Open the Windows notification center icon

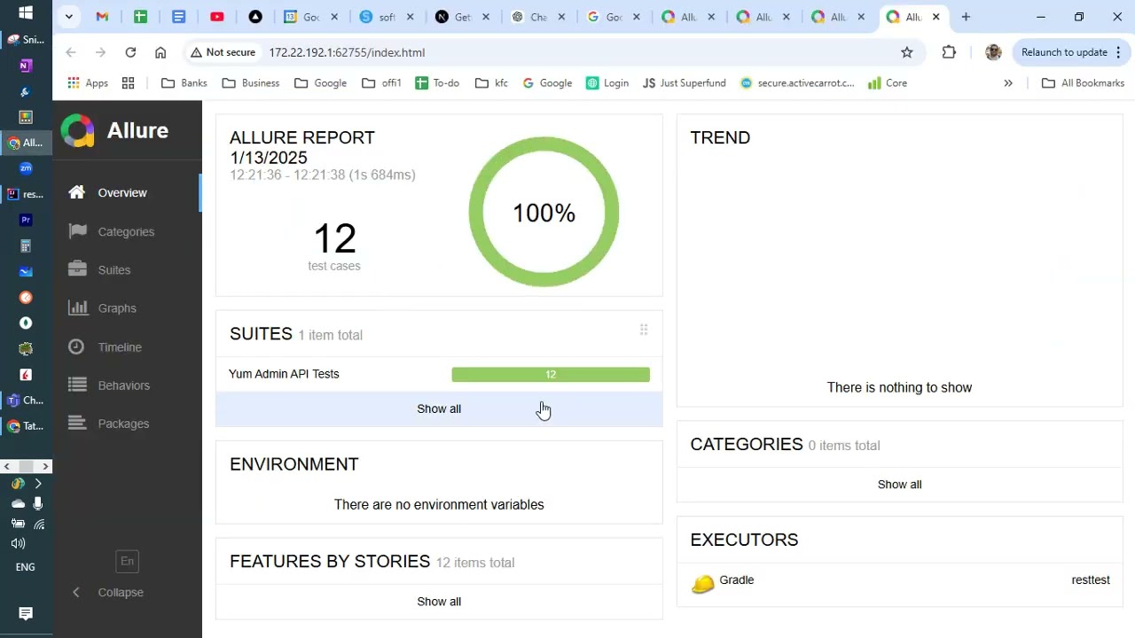click(x=26, y=614)
